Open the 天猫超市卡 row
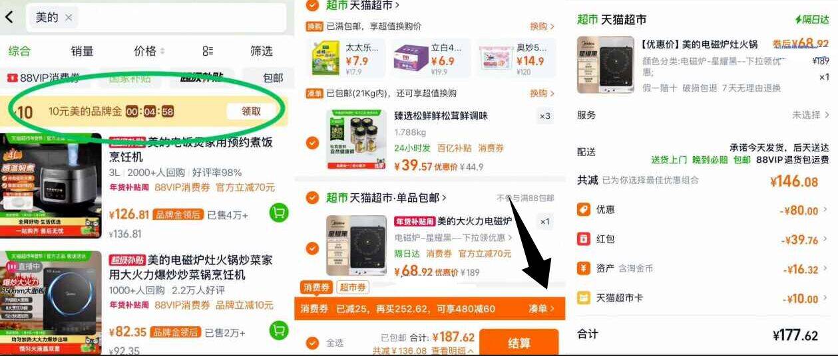 (704, 298)
